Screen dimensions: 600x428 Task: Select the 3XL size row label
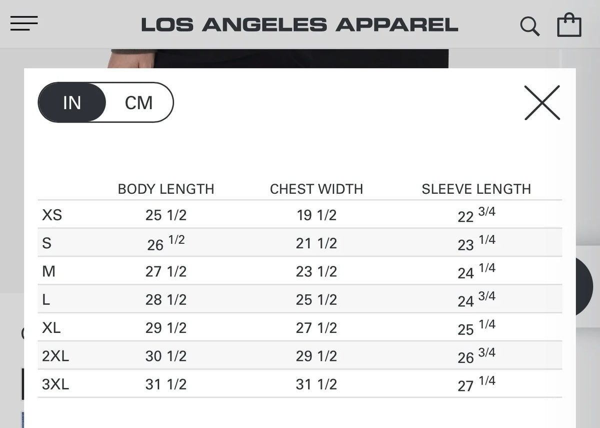coord(55,384)
